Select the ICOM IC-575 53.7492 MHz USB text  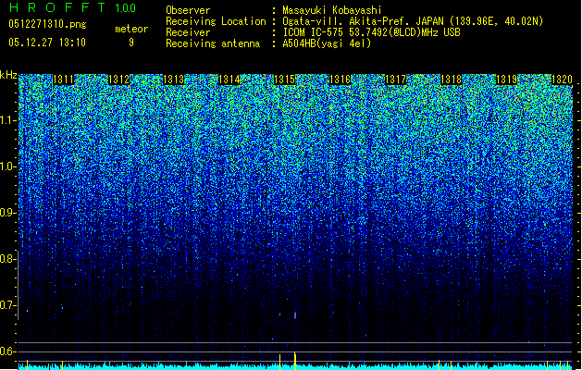pos(371,32)
